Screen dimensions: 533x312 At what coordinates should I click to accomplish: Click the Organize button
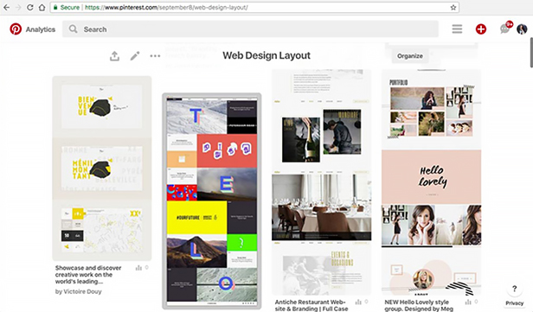tap(410, 56)
